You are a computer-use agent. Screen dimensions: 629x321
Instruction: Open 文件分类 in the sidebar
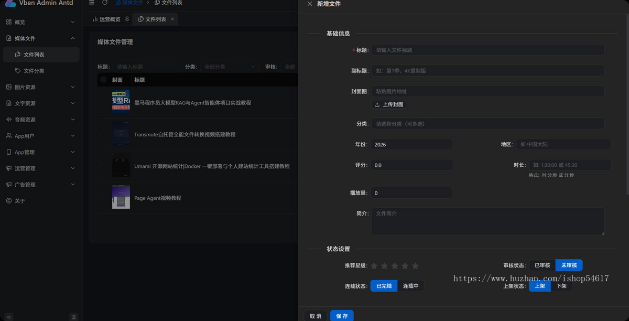[41, 71]
